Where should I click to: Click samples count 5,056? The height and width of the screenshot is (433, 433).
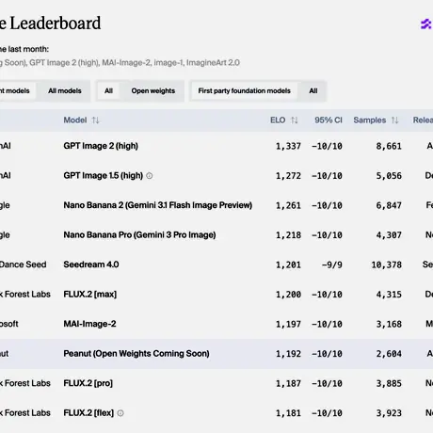(389, 176)
